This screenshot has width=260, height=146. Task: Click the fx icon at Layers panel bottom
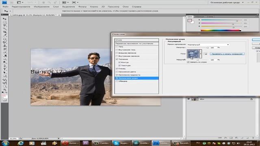[x=225, y=138]
